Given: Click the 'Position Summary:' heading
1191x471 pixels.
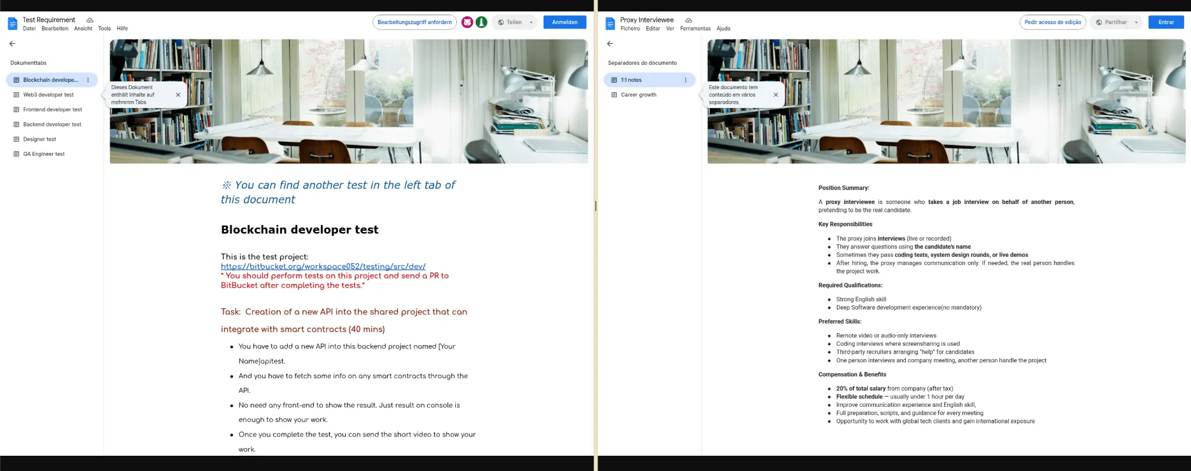Looking at the screenshot, I should (844, 188).
